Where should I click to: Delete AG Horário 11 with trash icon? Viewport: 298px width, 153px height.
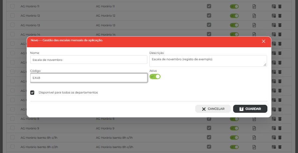pos(280,6)
